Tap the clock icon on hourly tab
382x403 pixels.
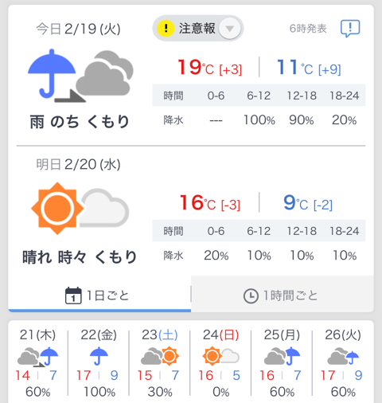pos(251,296)
